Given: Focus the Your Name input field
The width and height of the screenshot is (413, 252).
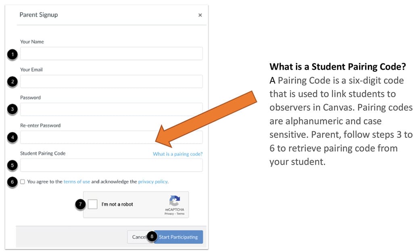Looking at the screenshot, I should 111,54.
